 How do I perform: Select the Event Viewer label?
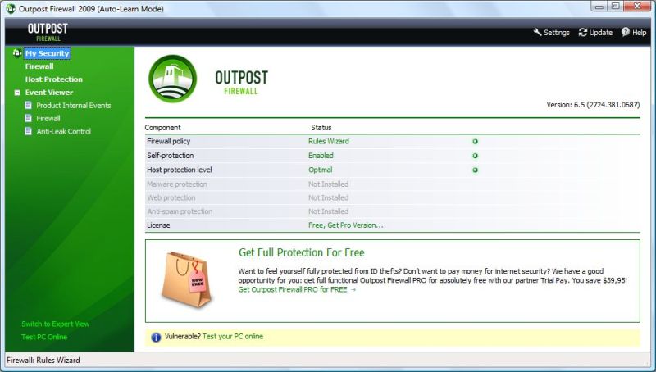pos(49,92)
